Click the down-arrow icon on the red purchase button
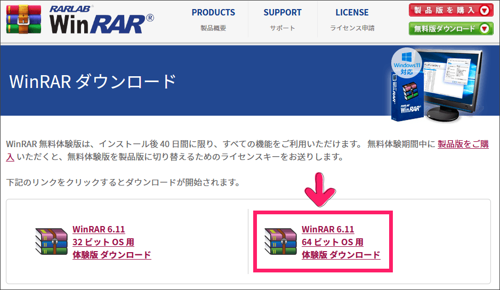500x290 pixels. click(485, 11)
